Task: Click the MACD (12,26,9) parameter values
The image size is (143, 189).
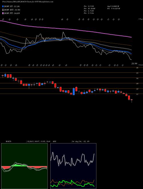Action: click(x=39, y=141)
